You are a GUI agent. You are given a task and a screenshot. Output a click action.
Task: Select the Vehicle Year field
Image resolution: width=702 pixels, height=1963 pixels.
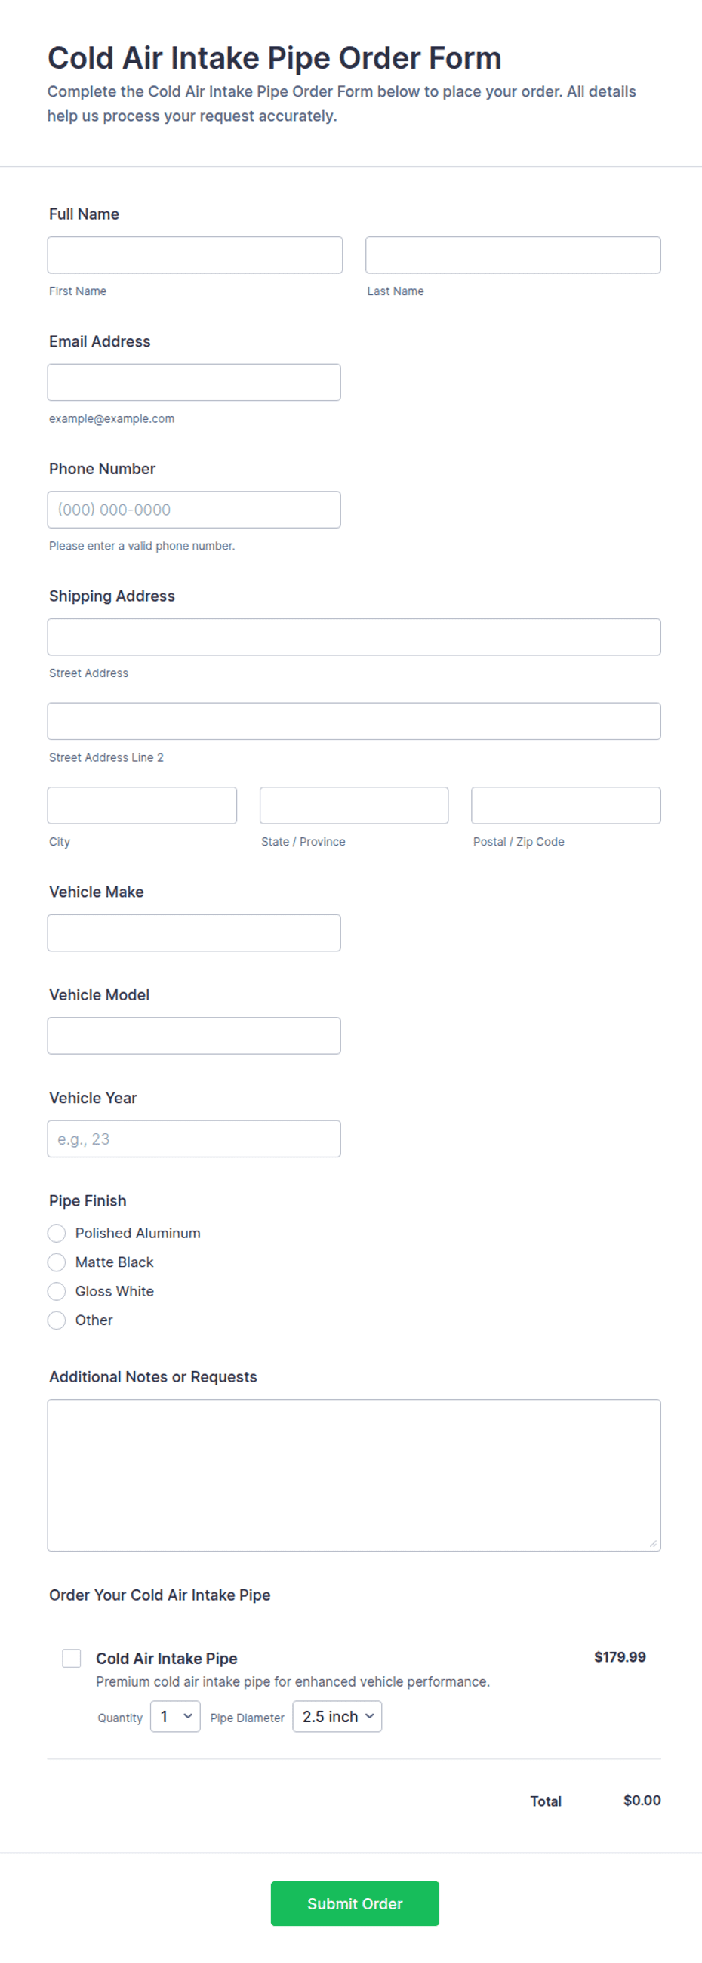[193, 1138]
